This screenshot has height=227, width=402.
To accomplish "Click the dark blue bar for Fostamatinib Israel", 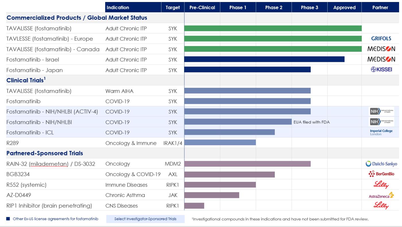I will [264, 59].
